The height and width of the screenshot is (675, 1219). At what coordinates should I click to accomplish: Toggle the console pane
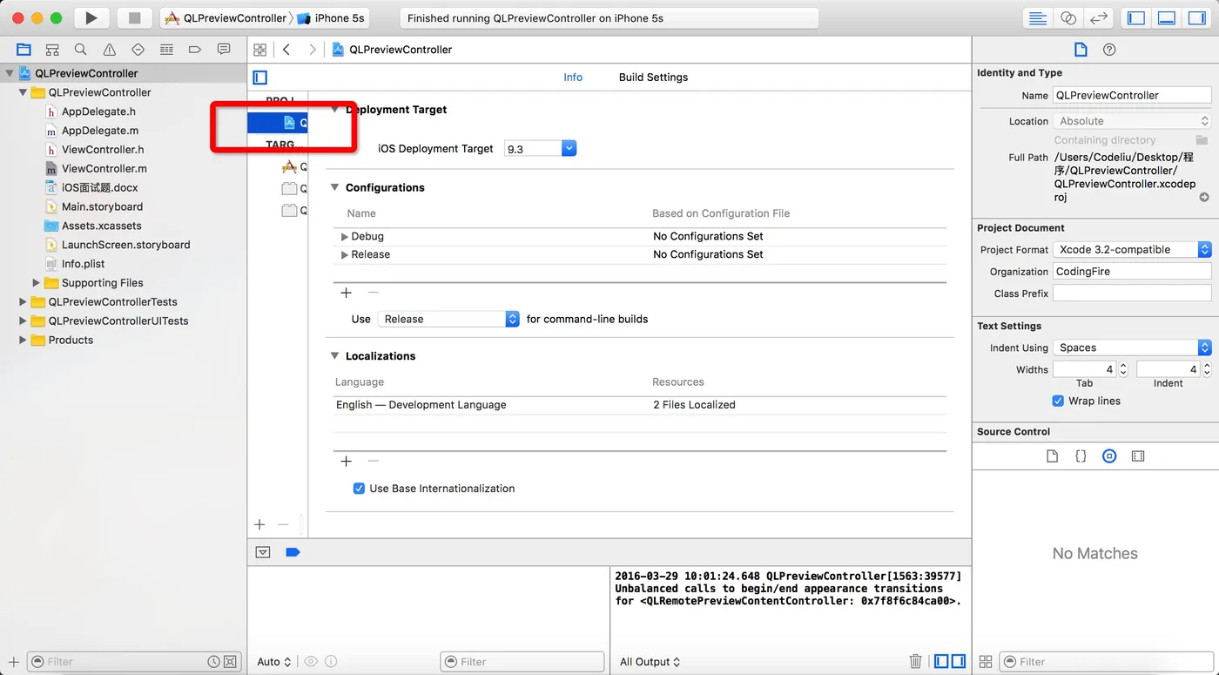(x=958, y=661)
